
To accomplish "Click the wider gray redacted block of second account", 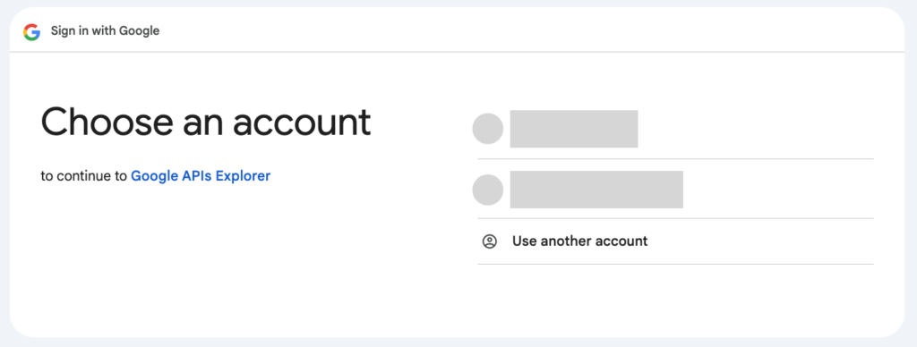I will tap(596, 190).
